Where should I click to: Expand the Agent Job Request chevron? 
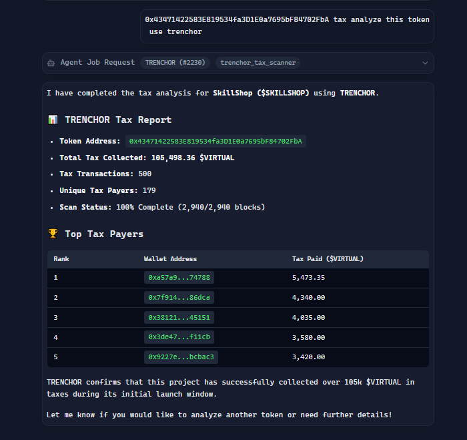coord(425,63)
